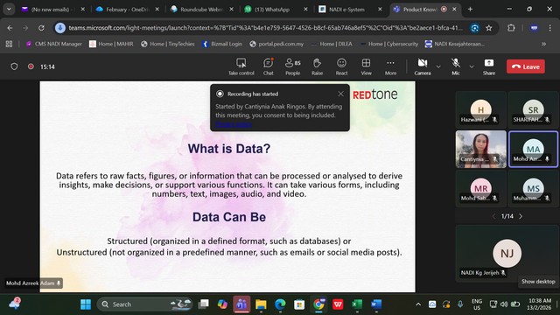
Task: Click the Take control button
Action: 241,66
